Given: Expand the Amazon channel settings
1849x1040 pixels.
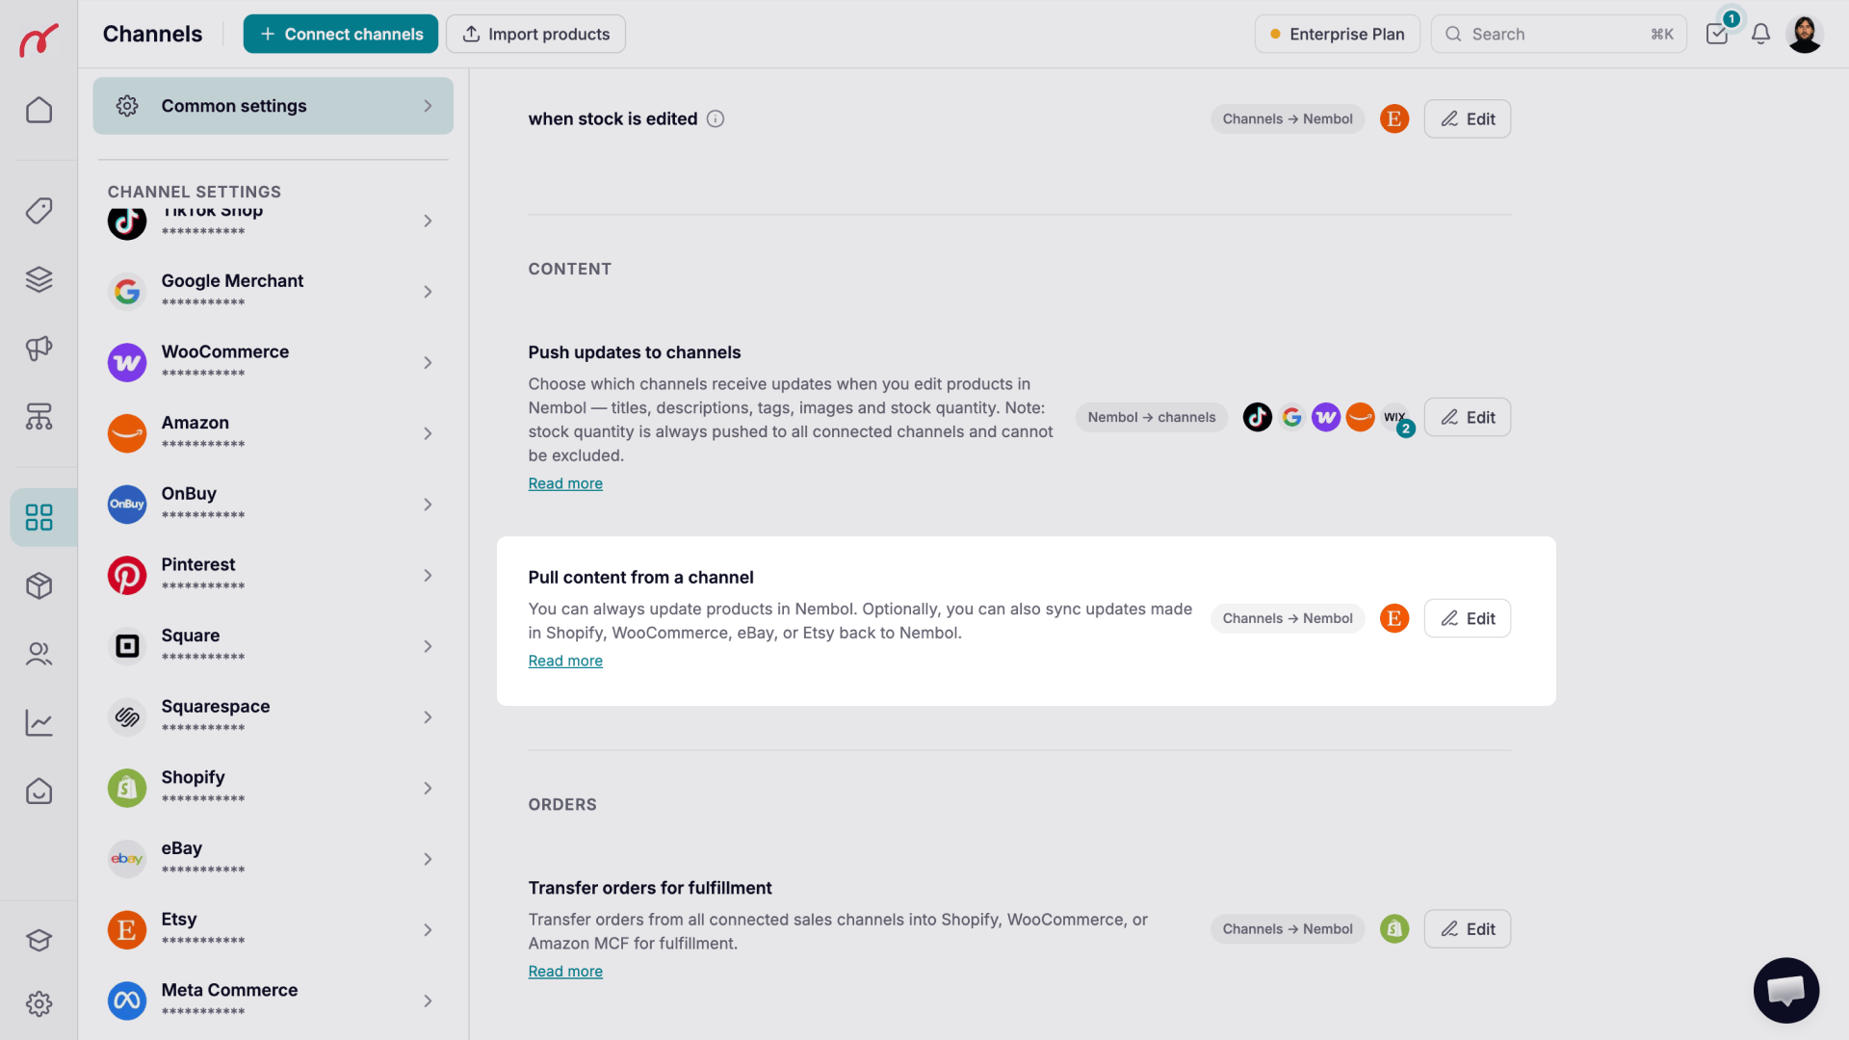Looking at the screenshot, I should point(273,433).
